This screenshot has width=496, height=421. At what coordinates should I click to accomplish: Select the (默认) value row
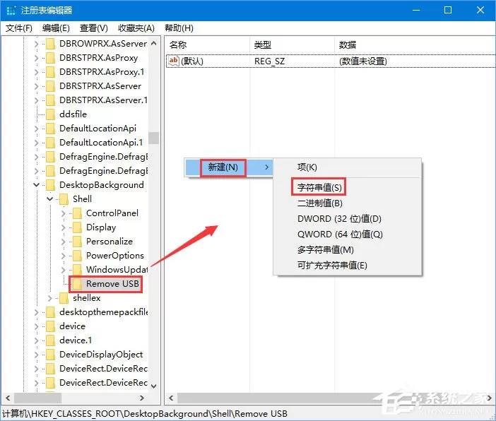(331, 61)
